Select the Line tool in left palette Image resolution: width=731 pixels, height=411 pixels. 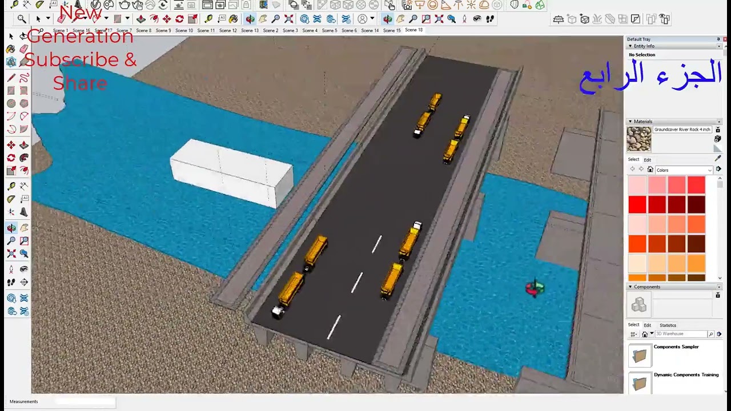tap(11, 78)
